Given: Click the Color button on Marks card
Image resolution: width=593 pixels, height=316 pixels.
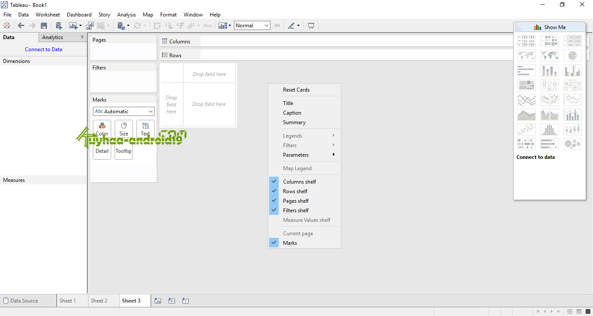Looking at the screenshot, I should [x=102, y=129].
